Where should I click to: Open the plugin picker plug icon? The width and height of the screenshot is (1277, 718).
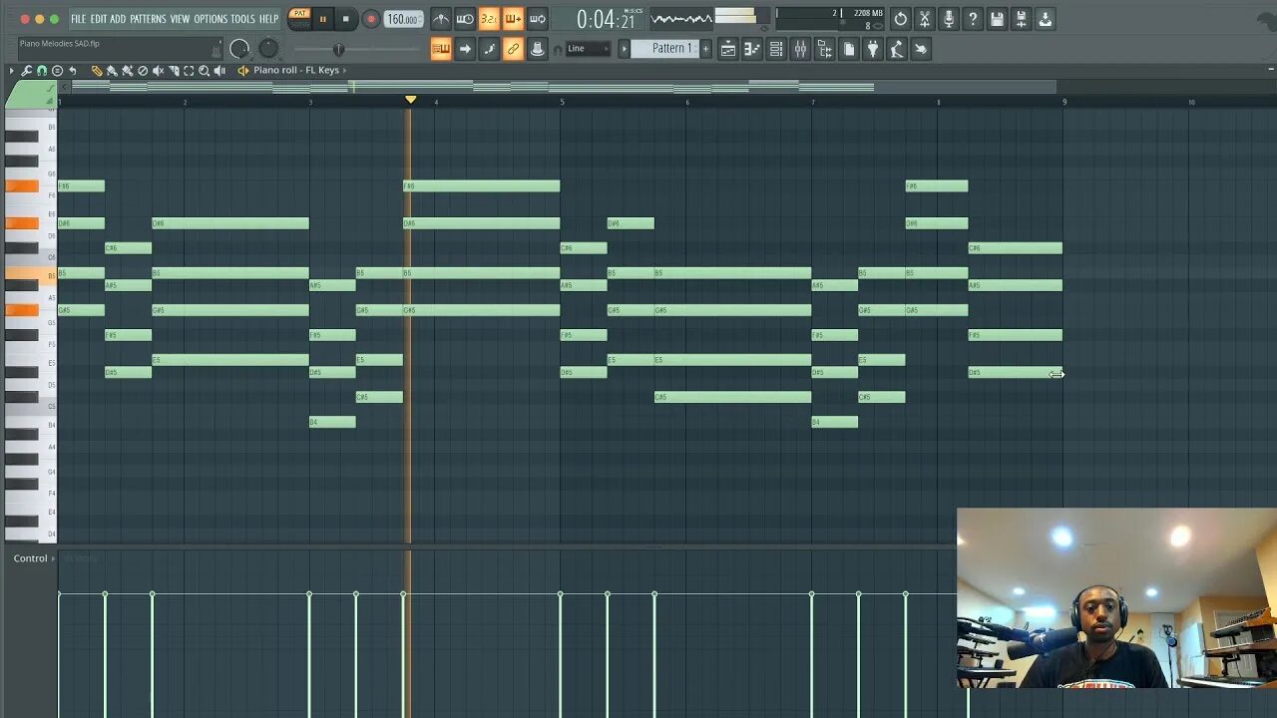tap(872, 49)
